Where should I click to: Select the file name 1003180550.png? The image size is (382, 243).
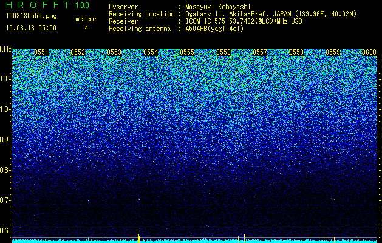32,16
